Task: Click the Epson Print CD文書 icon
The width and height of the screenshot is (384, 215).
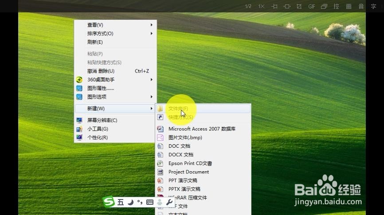Action: pos(160,163)
